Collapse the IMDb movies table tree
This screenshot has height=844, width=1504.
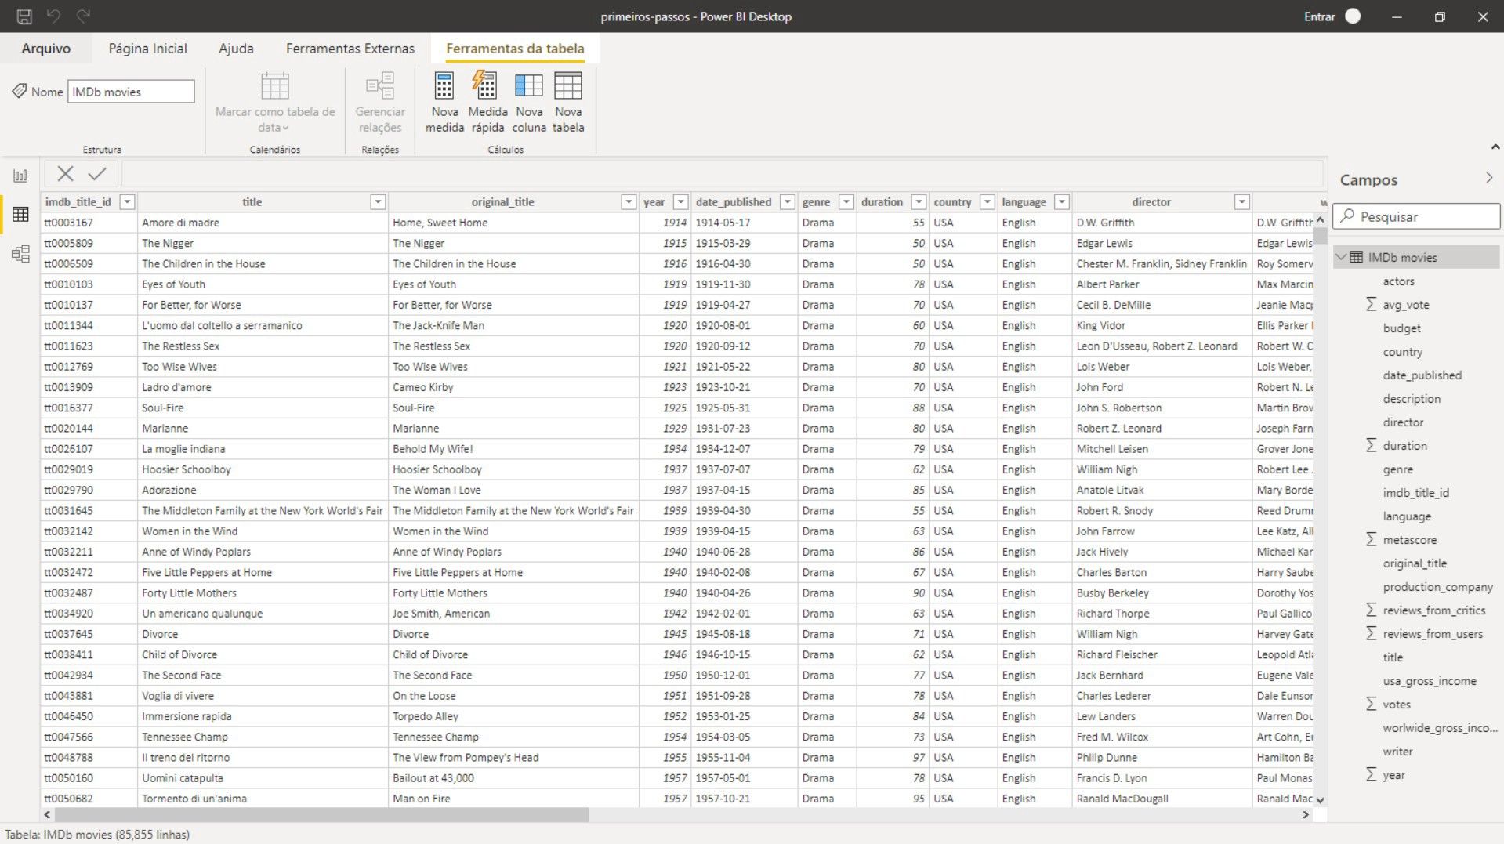(x=1342, y=257)
